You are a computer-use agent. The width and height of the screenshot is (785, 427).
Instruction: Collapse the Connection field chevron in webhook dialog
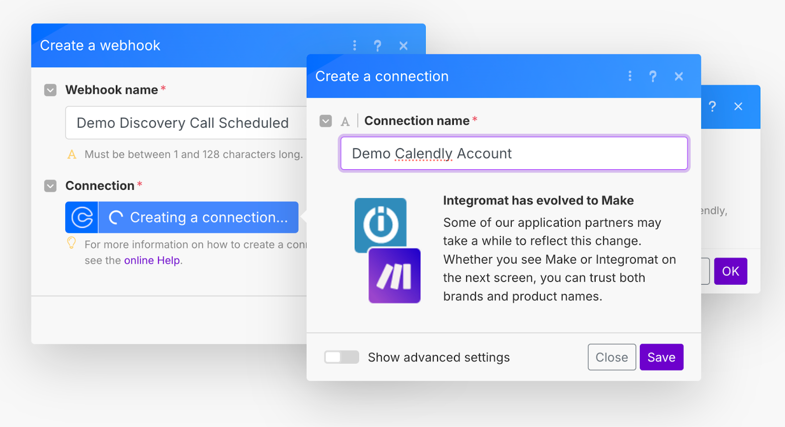point(51,186)
